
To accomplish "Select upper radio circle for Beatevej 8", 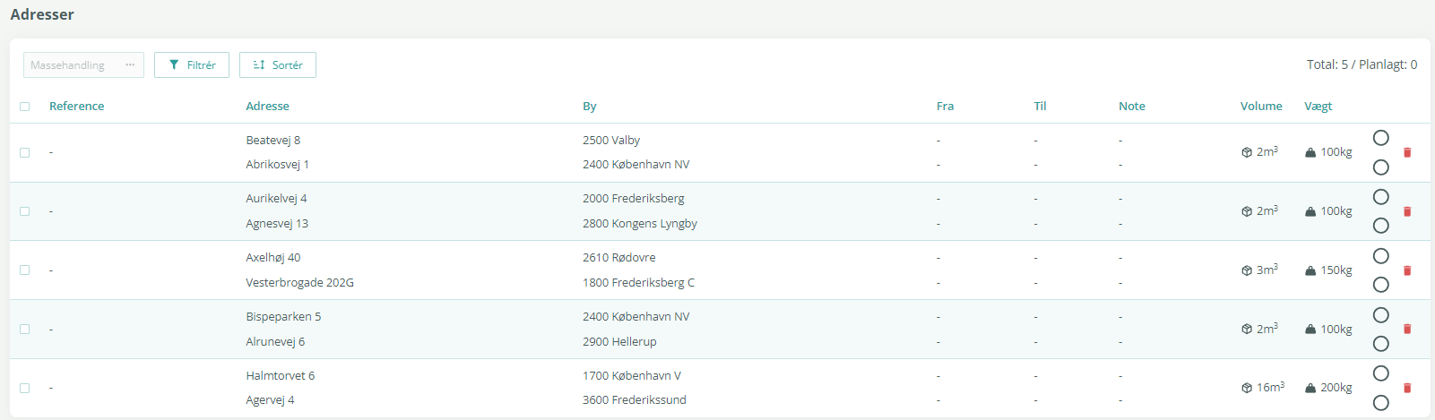I will [x=1381, y=138].
